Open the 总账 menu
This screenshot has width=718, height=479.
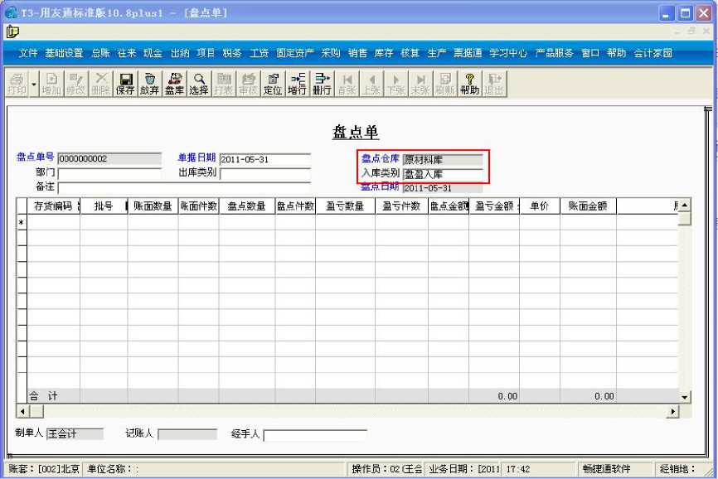101,53
